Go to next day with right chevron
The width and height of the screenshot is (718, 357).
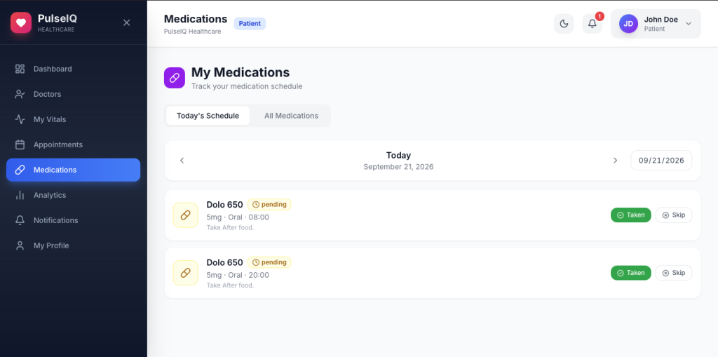pos(615,161)
